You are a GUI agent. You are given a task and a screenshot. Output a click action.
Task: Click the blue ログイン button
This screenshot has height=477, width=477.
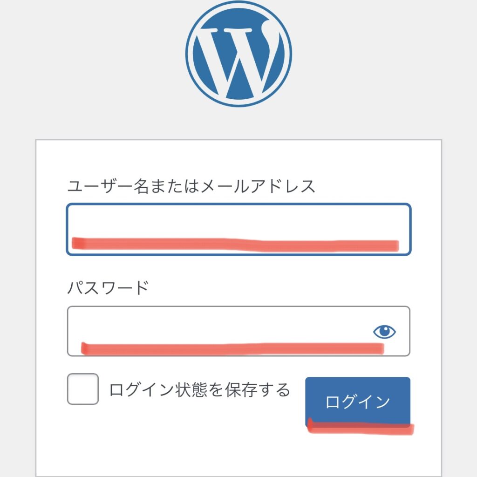pos(358,402)
